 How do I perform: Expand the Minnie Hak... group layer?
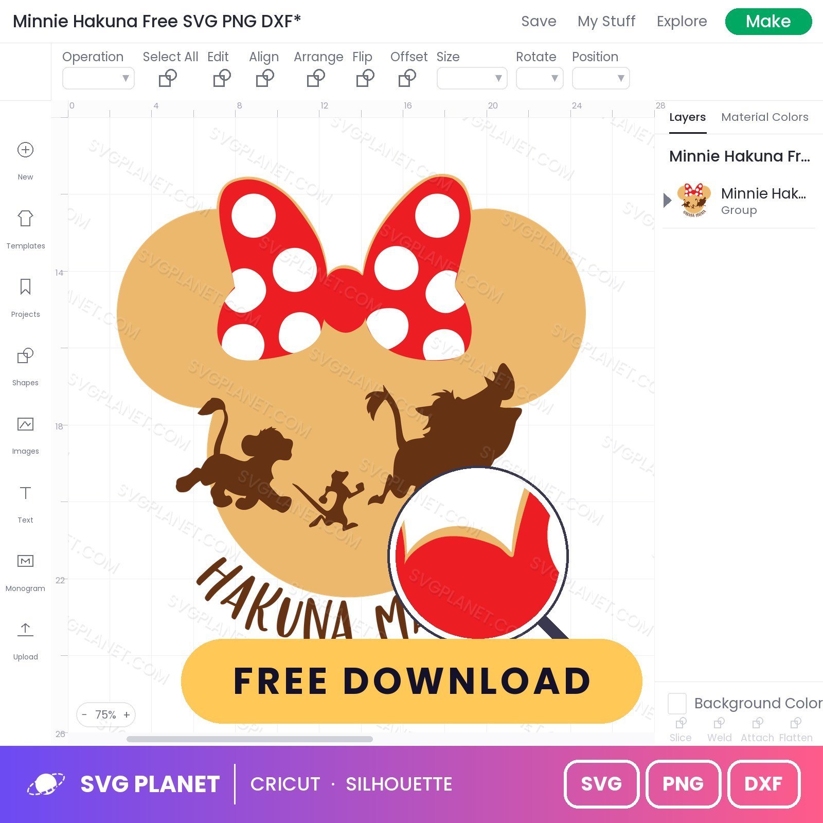[667, 200]
